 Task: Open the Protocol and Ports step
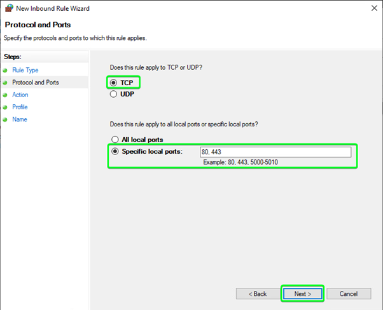36,83
